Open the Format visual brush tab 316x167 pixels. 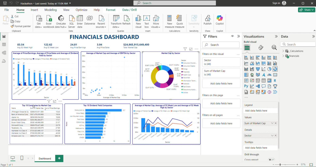click(261, 48)
